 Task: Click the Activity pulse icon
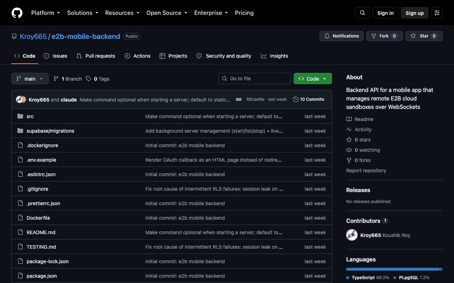click(x=349, y=129)
